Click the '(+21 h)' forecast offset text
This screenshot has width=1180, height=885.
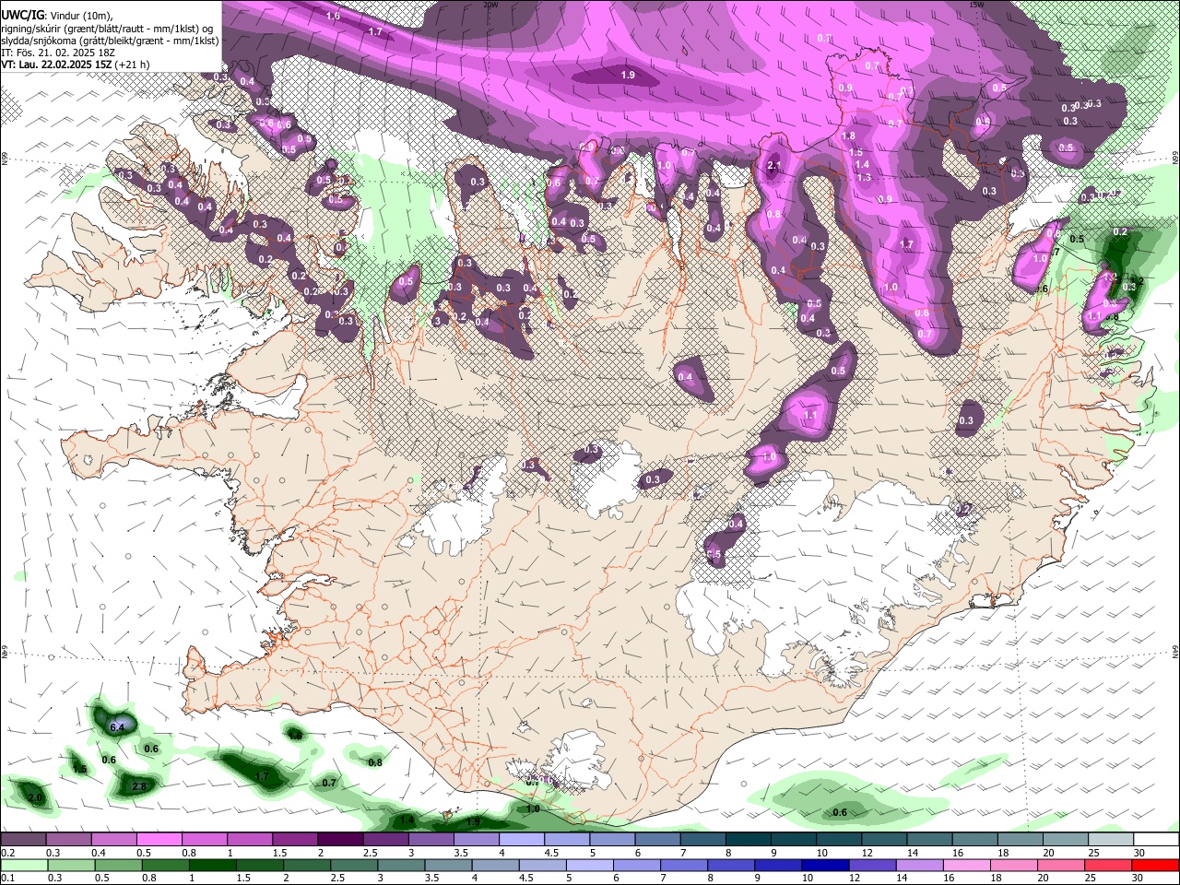(133, 65)
